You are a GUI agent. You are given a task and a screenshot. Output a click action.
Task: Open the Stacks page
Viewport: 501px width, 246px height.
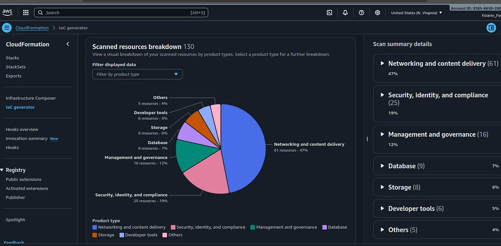point(12,57)
